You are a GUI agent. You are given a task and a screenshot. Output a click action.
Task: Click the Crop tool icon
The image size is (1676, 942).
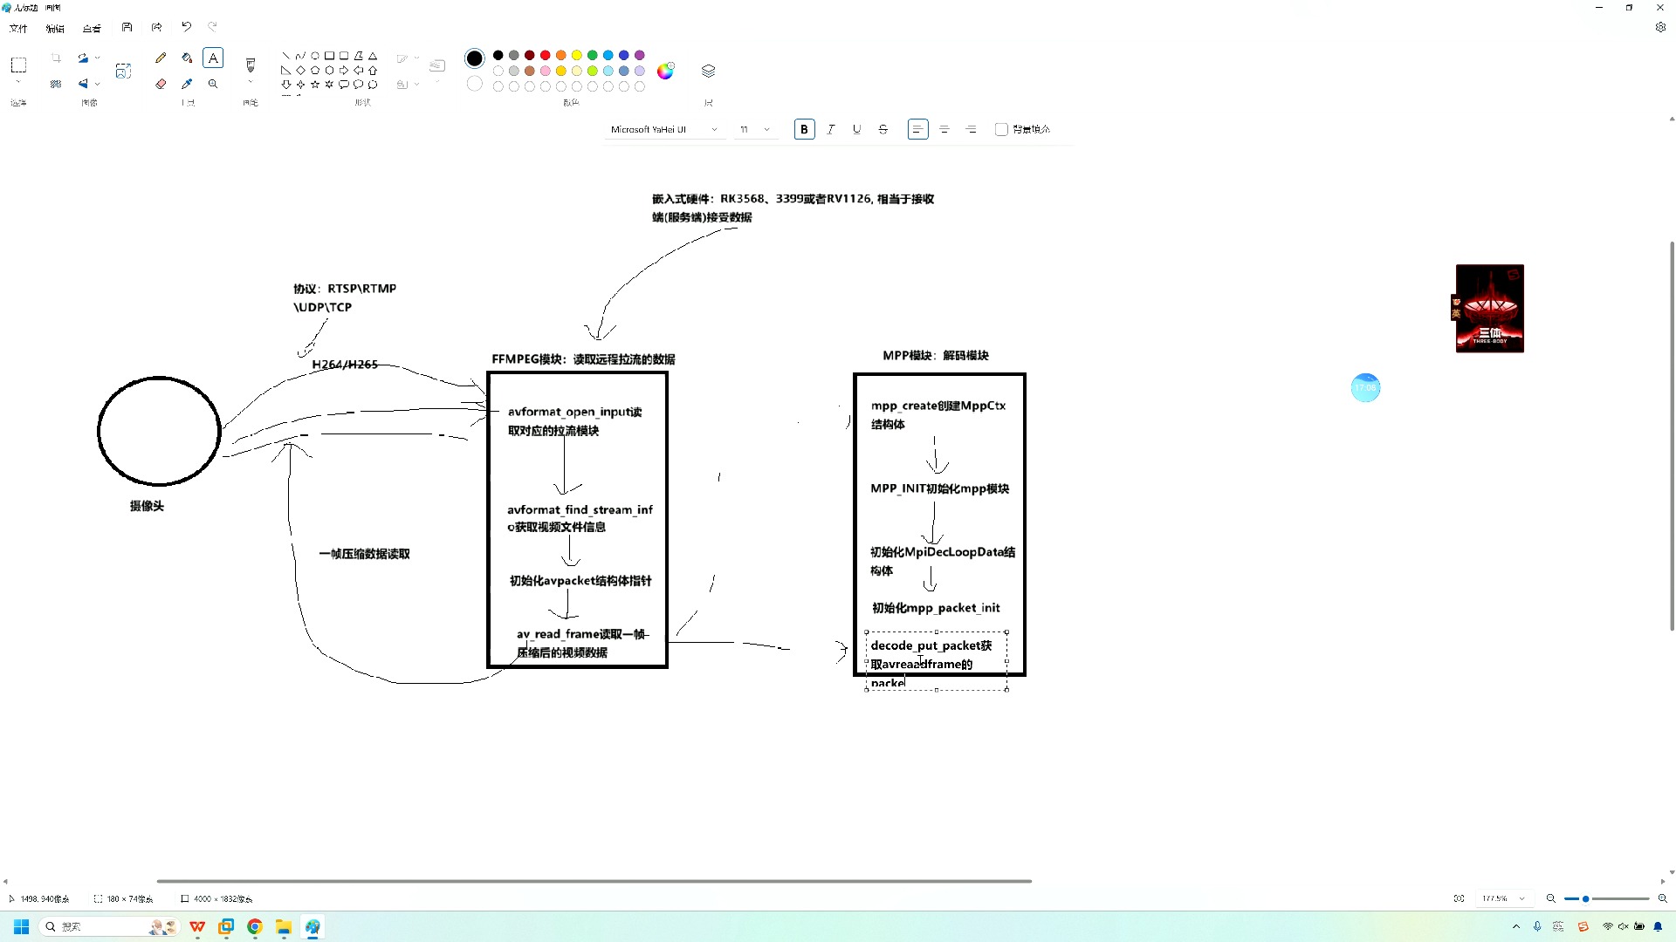coord(56,58)
